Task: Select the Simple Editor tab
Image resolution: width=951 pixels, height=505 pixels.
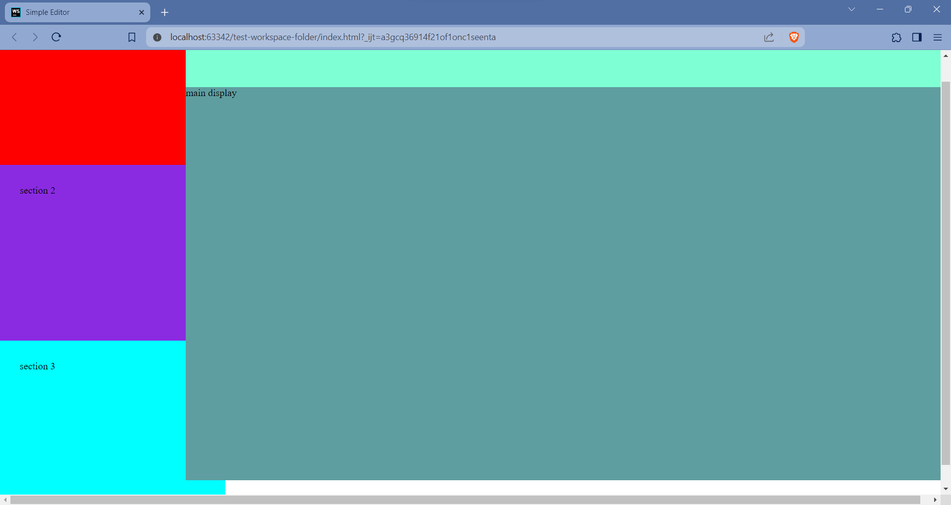Action: (78, 12)
